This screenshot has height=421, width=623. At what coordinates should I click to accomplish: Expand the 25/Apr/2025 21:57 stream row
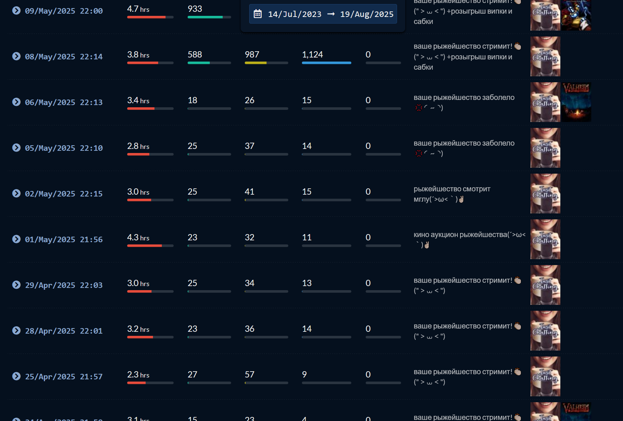point(16,376)
